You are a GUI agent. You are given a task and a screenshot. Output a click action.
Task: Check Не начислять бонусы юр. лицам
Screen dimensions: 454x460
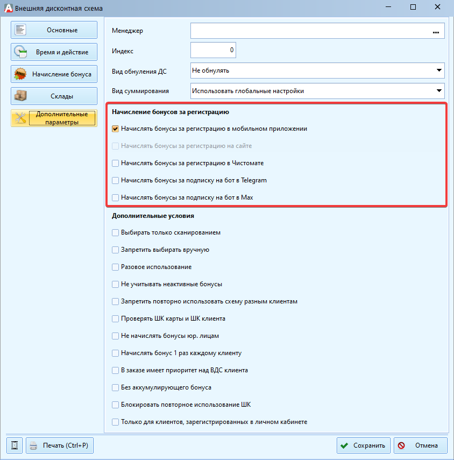pos(115,336)
